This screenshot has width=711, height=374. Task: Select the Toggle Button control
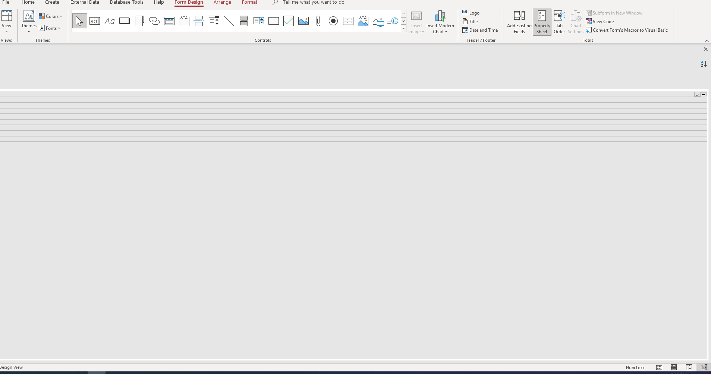[x=244, y=21]
